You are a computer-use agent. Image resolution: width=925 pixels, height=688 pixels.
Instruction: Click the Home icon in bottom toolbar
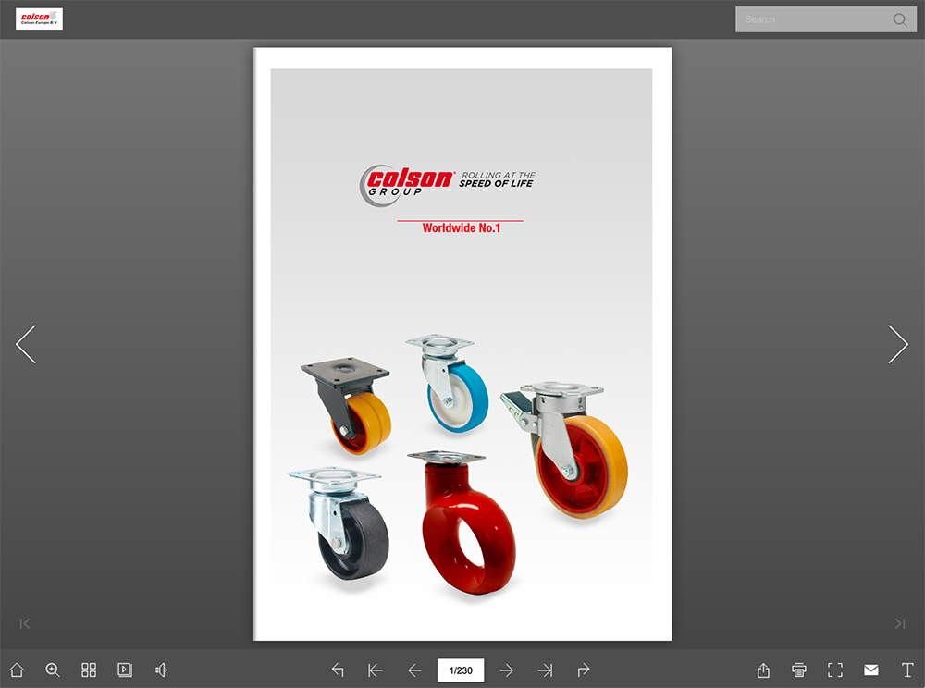(x=17, y=670)
